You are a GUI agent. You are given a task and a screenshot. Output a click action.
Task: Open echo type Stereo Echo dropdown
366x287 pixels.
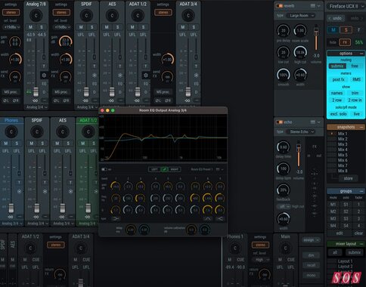301,131
